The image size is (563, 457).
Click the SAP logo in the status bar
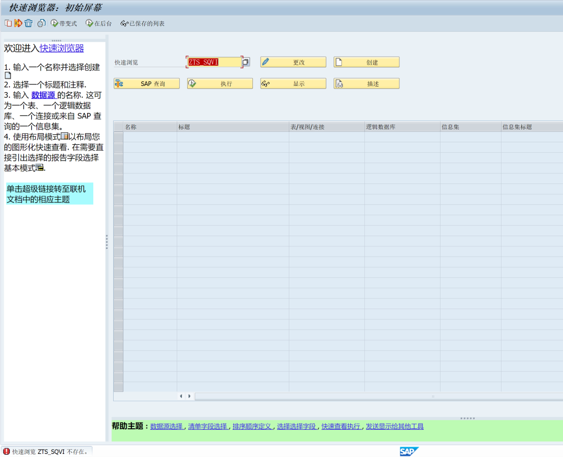point(409,451)
